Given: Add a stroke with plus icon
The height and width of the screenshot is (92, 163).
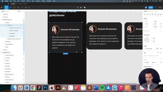Looking at the screenshot, I should click(x=161, y=60).
